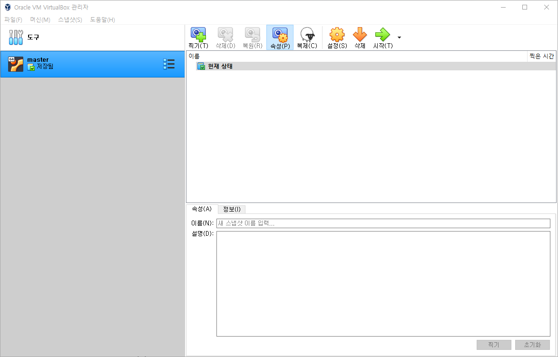Viewport: 558px width, 357px height.
Task: Click the 복원(R) restore snapshot icon
Action: [252, 35]
